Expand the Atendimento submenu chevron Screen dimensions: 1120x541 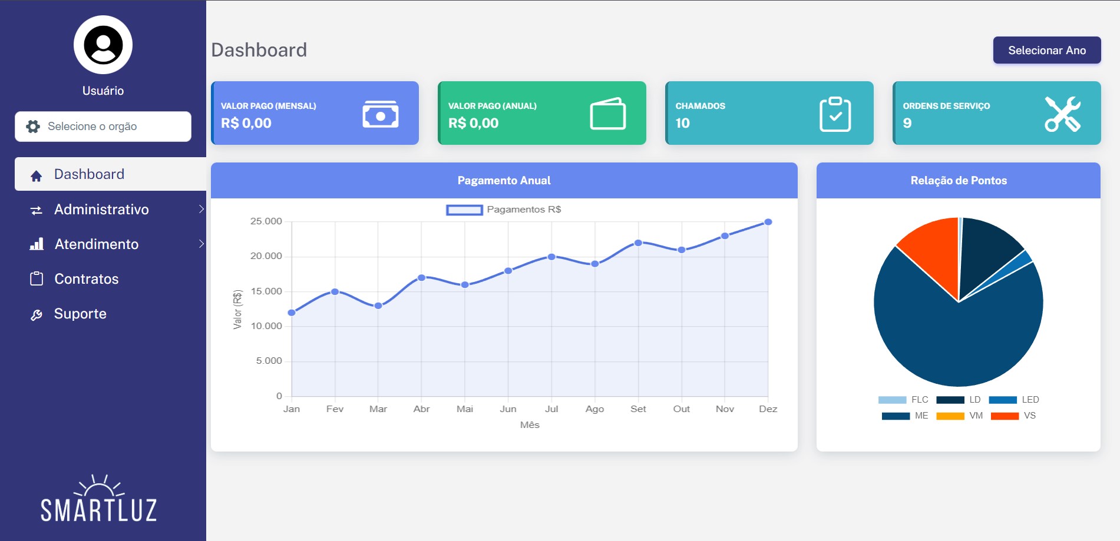click(x=201, y=244)
